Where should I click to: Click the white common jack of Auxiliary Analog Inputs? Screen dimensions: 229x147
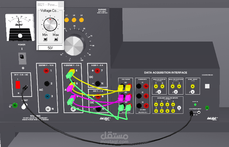(179, 108)
